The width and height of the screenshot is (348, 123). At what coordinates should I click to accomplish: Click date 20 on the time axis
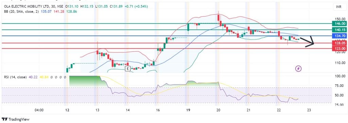[x=218, y=110]
